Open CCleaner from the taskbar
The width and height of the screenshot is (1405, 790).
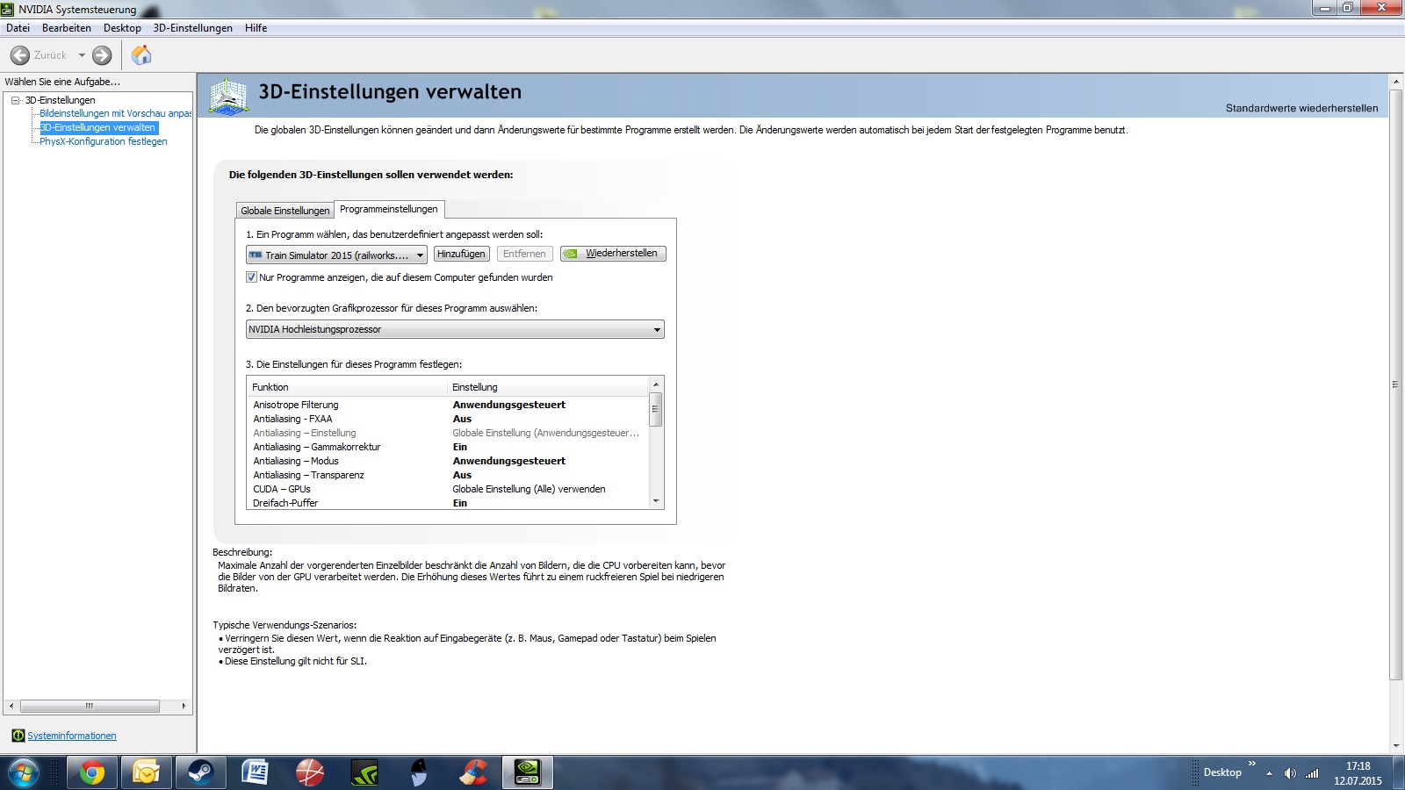(473, 772)
